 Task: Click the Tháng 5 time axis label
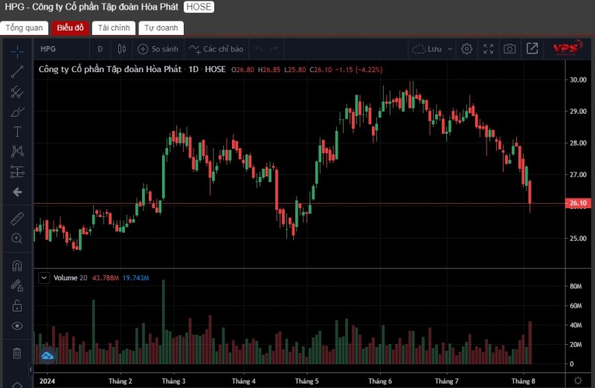(x=306, y=381)
